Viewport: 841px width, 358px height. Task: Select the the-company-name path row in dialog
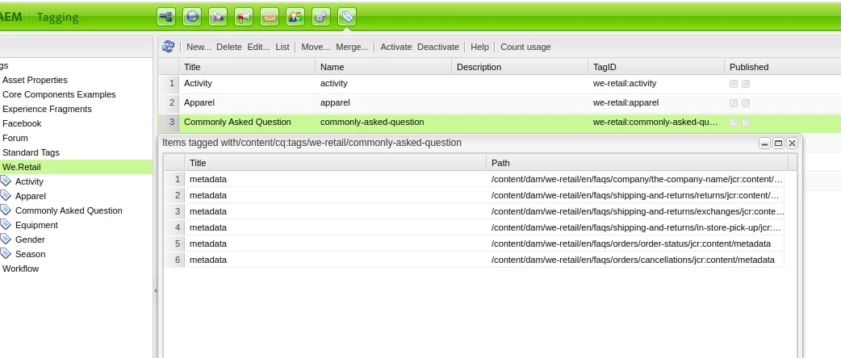point(474,179)
